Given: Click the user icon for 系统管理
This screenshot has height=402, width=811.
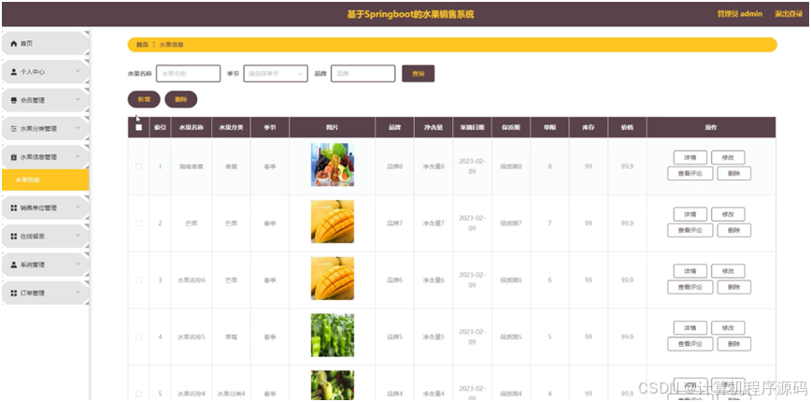Looking at the screenshot, I should click(13, 265).
